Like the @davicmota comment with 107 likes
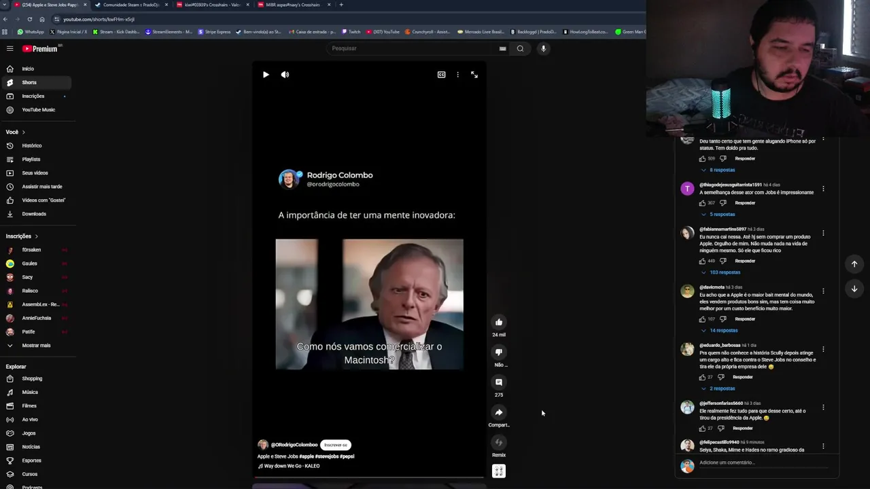 tap(702, 319)
